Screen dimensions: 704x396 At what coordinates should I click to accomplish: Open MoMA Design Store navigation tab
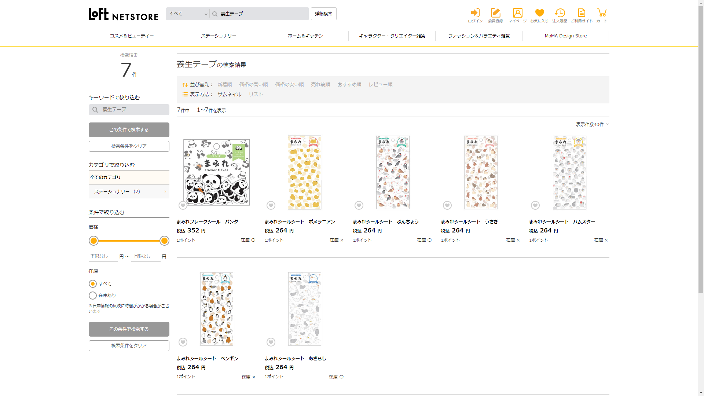pos(565,36)
